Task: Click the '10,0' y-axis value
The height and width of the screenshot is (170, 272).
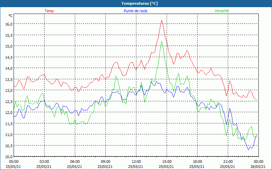Action: pyautogui.click(x=9, y=157)
